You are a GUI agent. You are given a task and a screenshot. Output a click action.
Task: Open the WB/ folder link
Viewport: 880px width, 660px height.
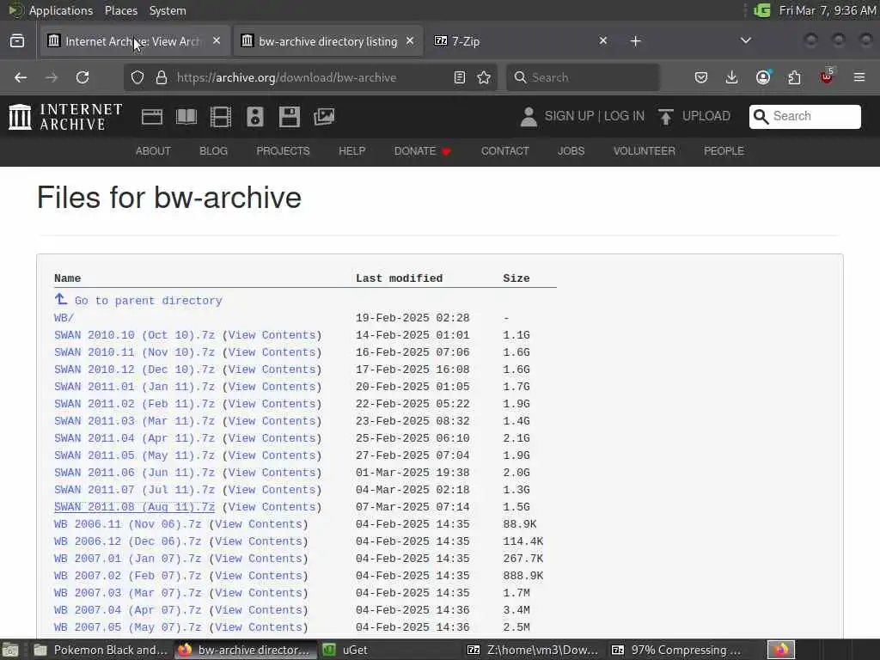pyautogui.click(x=64, y=318)
